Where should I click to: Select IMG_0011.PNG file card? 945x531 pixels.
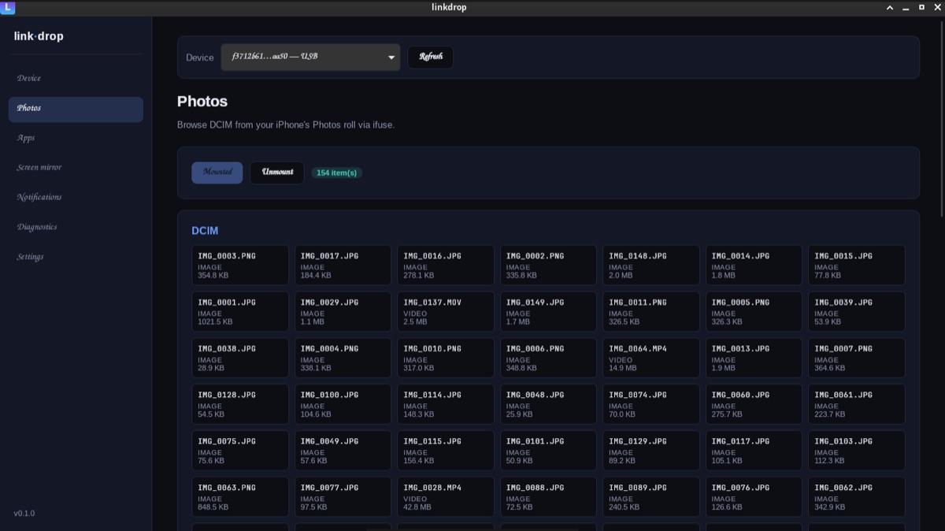(x=651, y=312)
